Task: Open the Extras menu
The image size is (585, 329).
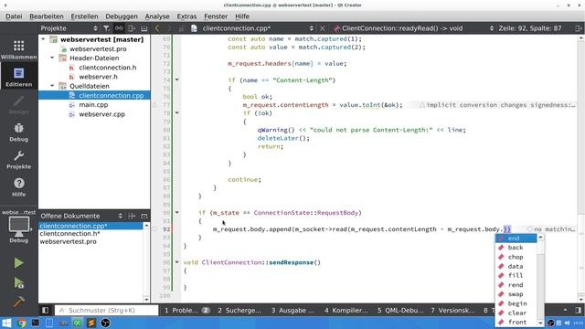Action: 186,16
